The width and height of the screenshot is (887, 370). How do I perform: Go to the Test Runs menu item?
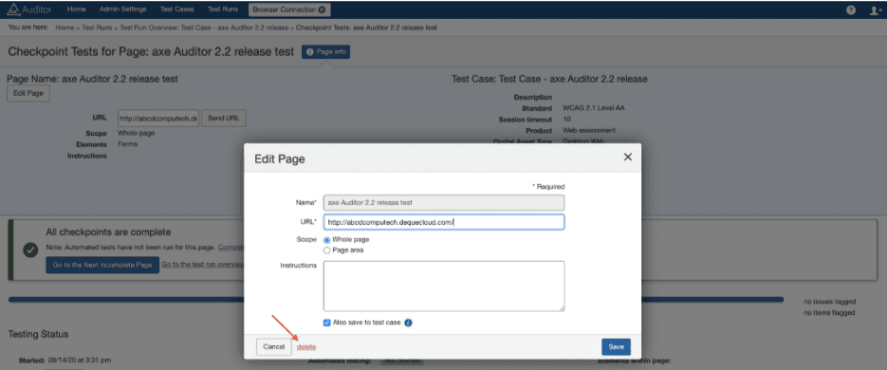click(x=222, y=9)
